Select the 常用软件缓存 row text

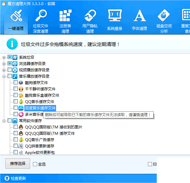pos(30,121)
